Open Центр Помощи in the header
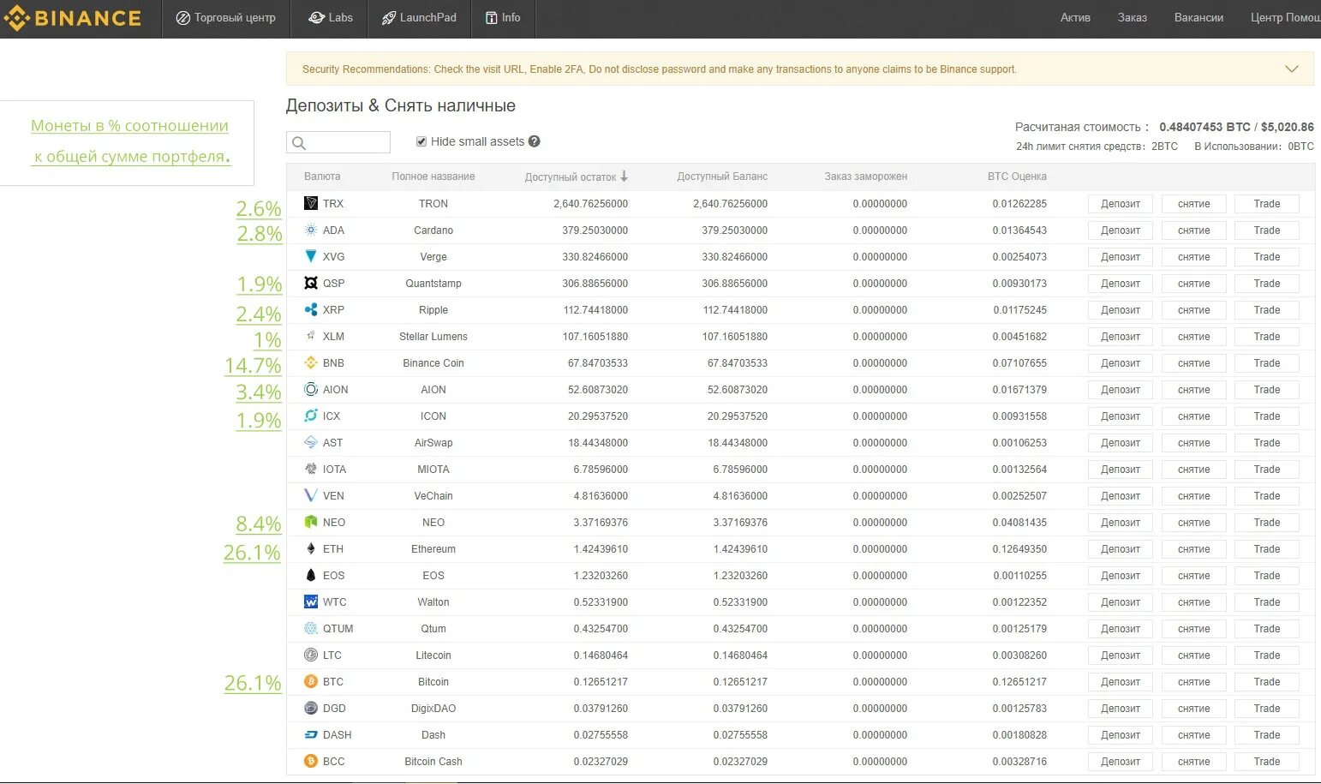The width and height of the screenshot is (1321, 784). 1285,18
